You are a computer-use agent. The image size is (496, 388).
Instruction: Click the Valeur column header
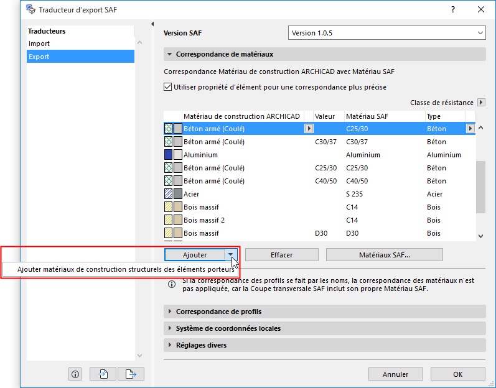click(329, 116)
